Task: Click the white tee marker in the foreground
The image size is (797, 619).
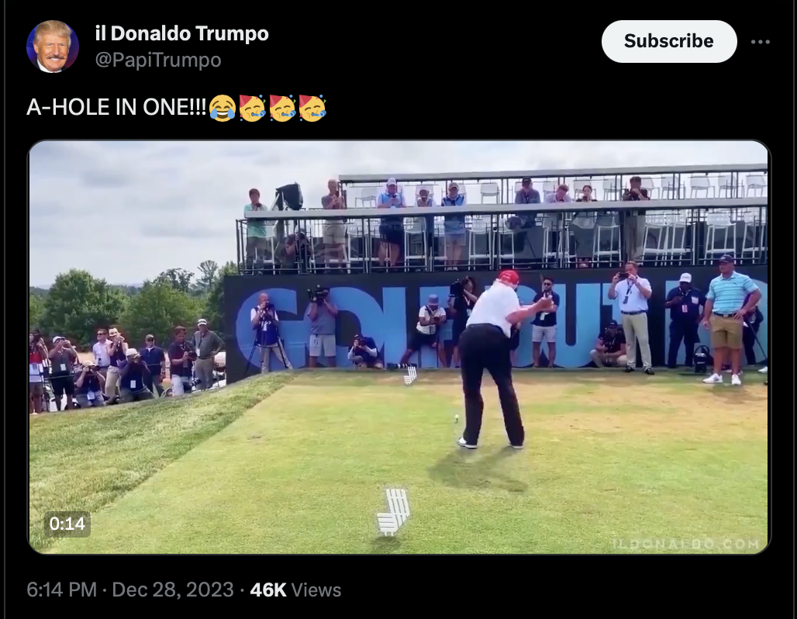Action: coord(393,512)
